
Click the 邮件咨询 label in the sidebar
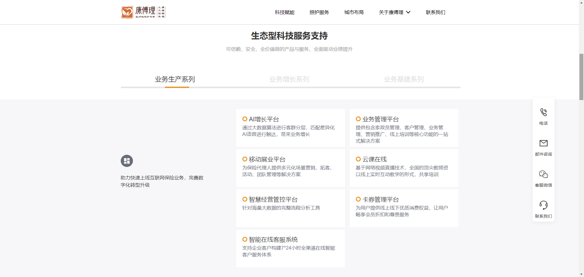pyautogui.click(x=544, y=154)
